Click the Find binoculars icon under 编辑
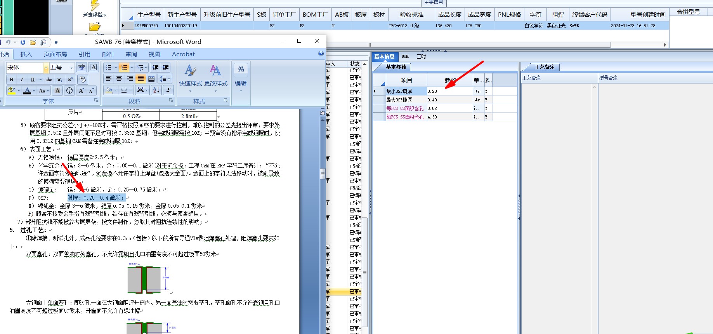 [241, 69]
